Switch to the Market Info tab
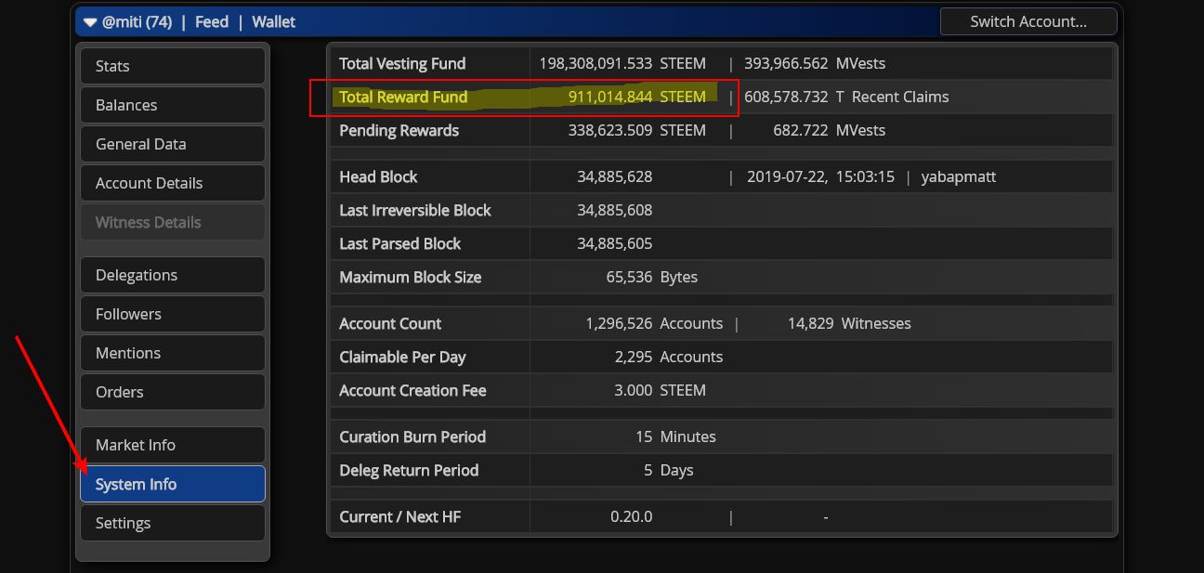This screenshot has width=1204, height=573. [173, 445]
